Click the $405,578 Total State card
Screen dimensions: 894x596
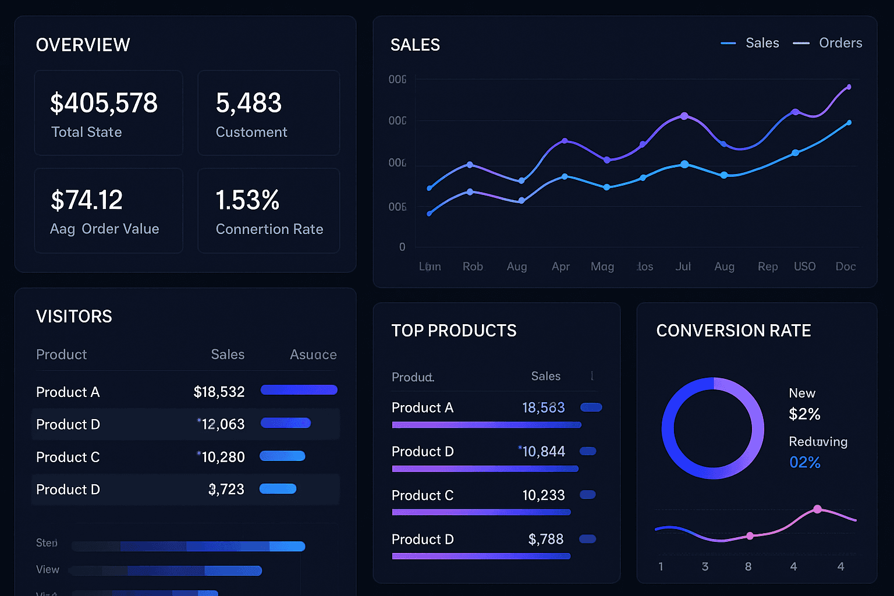[108, 113]
